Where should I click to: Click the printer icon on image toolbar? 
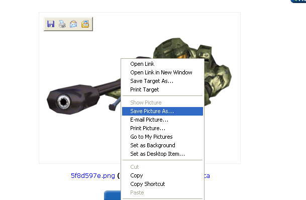tap(62, 24)
